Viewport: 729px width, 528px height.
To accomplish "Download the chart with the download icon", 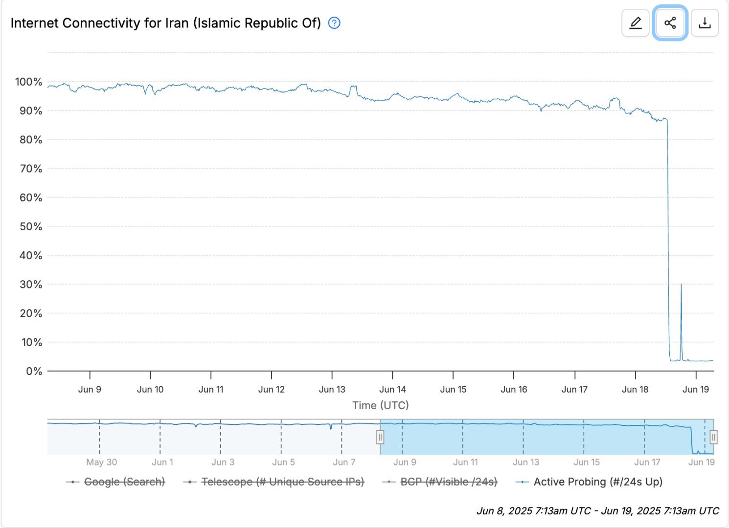I will coord(705,23).
